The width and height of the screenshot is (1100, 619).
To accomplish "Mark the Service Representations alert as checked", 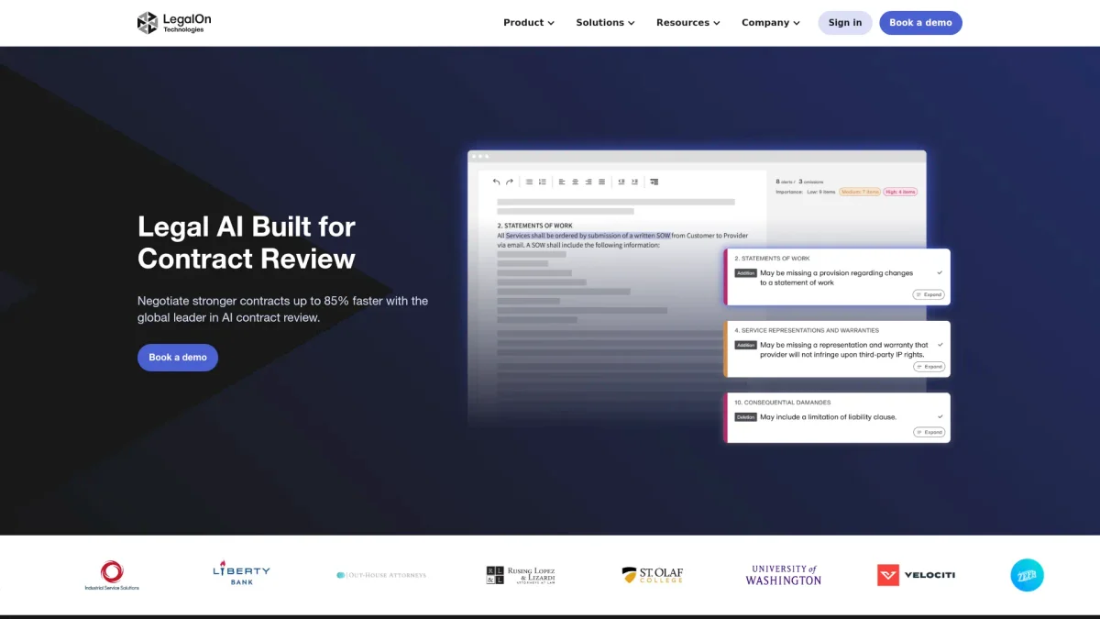I will [940, 345].
